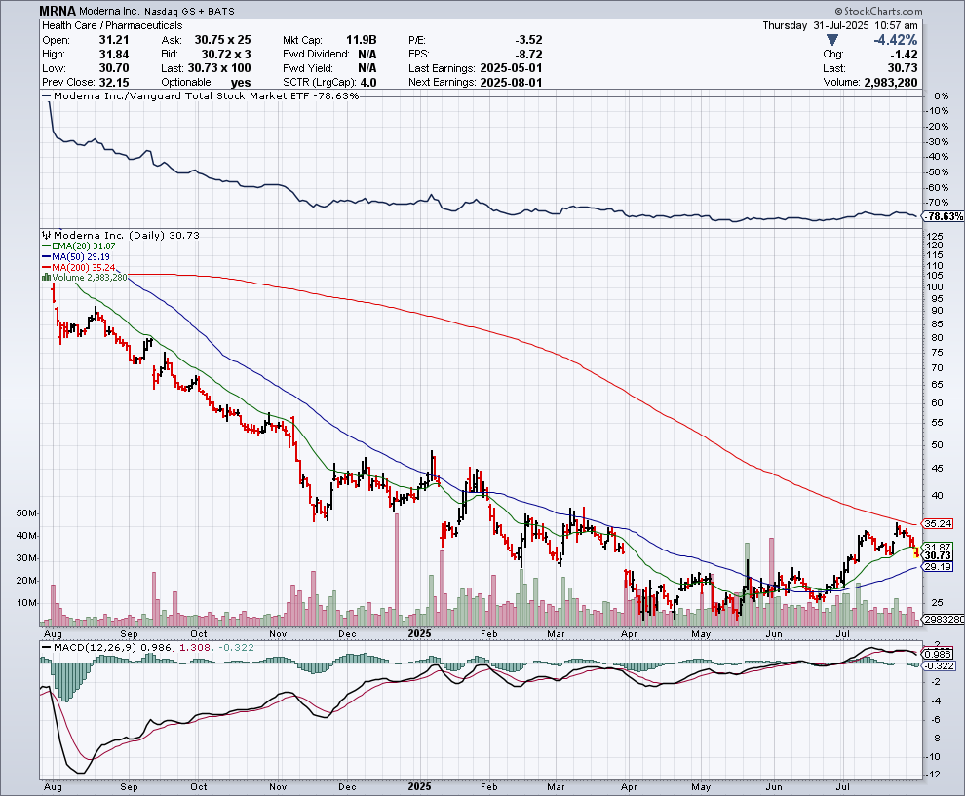Click the Next Earnings date 2025-08-01

511,83
